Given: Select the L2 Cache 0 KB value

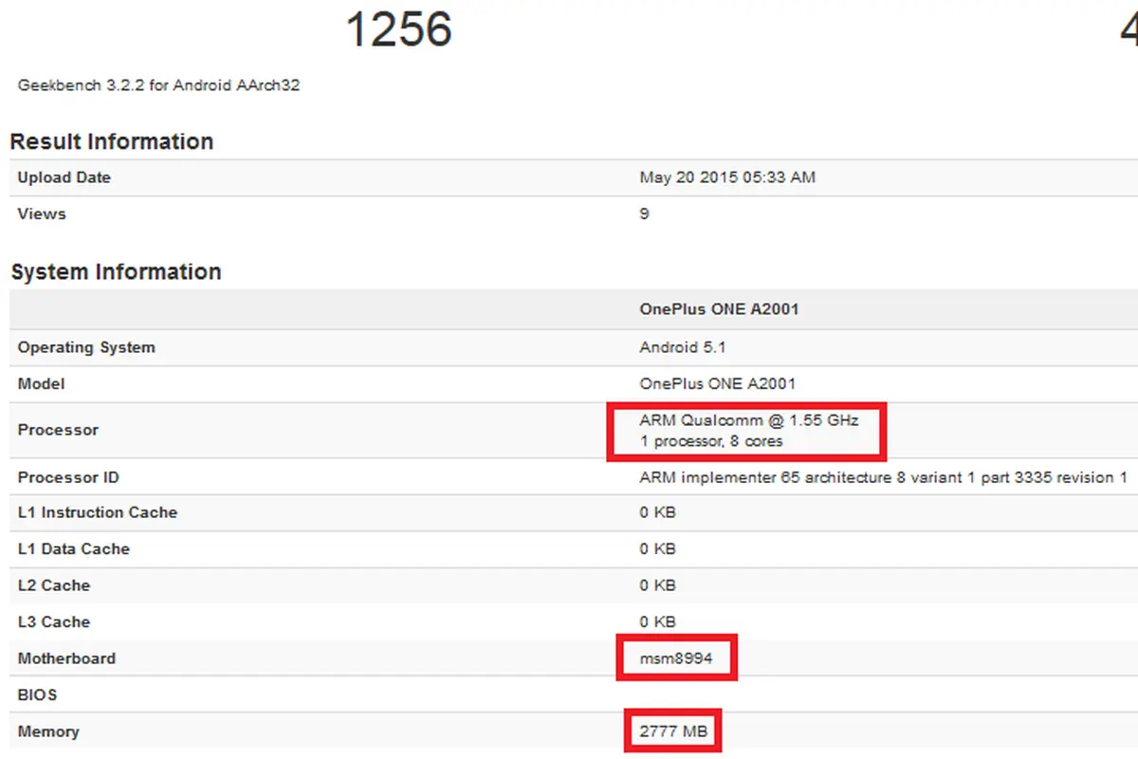Looking at the screenshot, I should click(x=658, y=585).
